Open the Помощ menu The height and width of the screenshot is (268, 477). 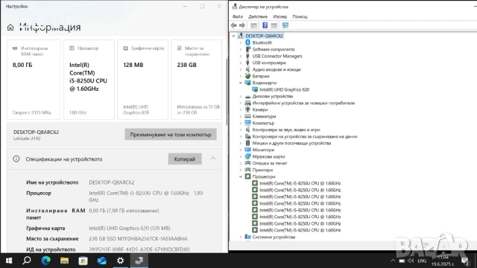pos(300,16)
